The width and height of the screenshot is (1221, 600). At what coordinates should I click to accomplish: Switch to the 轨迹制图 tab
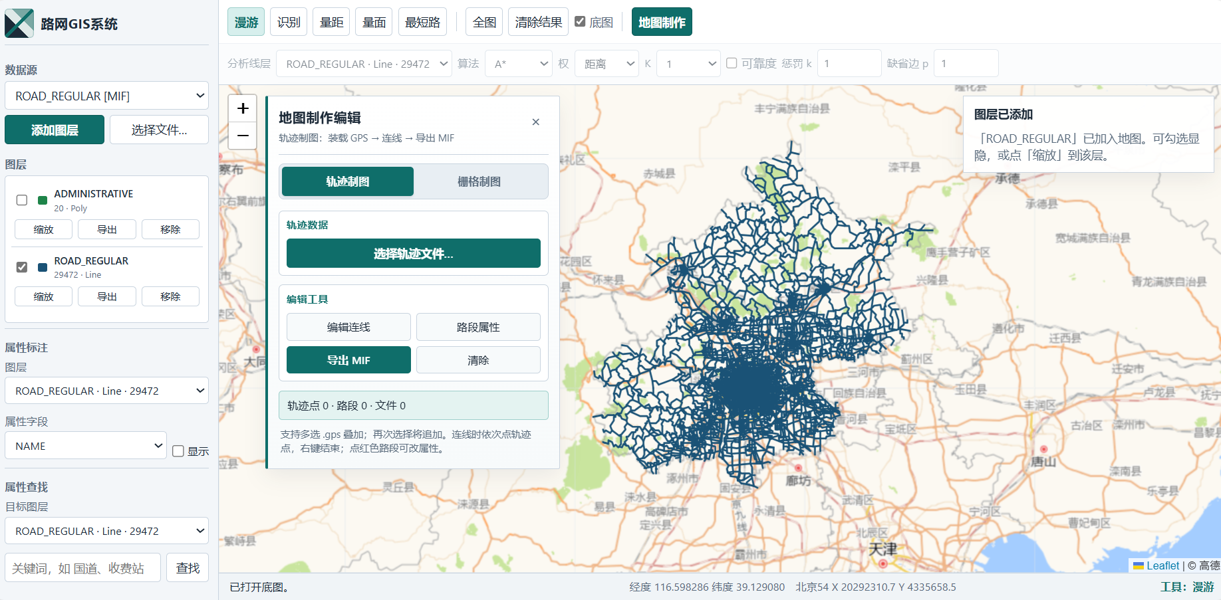[x=348, y=181]
